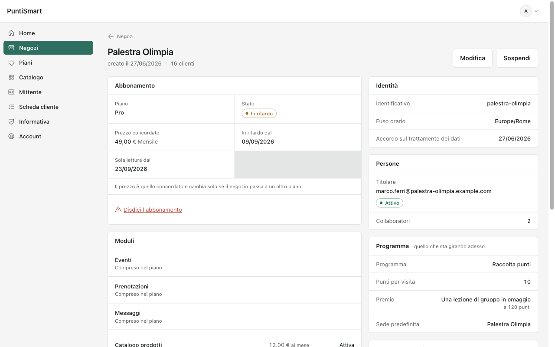Click the Account user icon
555x347 pixels.
click(11, 136)
